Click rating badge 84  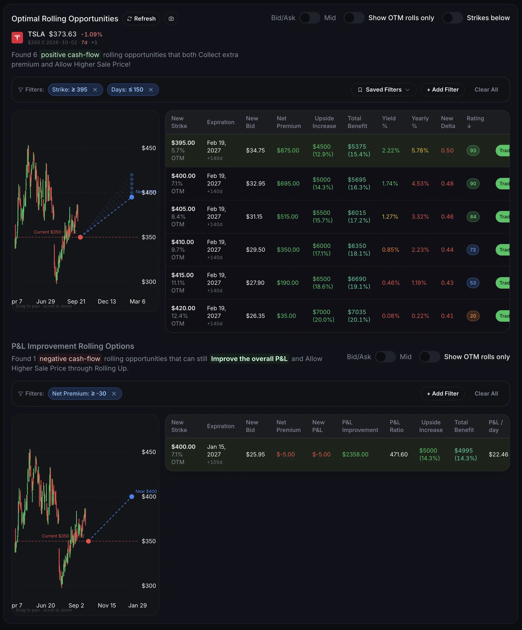(473, 217)
